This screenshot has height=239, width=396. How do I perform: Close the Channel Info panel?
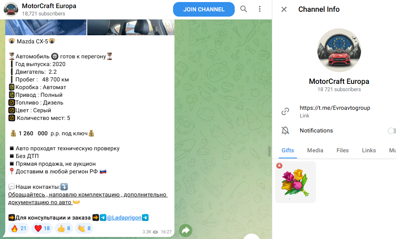pyautogui.click(x=284, y=9)
